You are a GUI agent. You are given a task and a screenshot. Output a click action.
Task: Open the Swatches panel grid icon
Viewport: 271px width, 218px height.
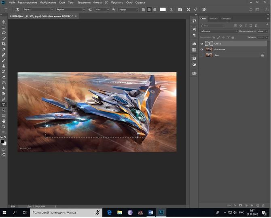pyautogui.click(x=194, y=50)
